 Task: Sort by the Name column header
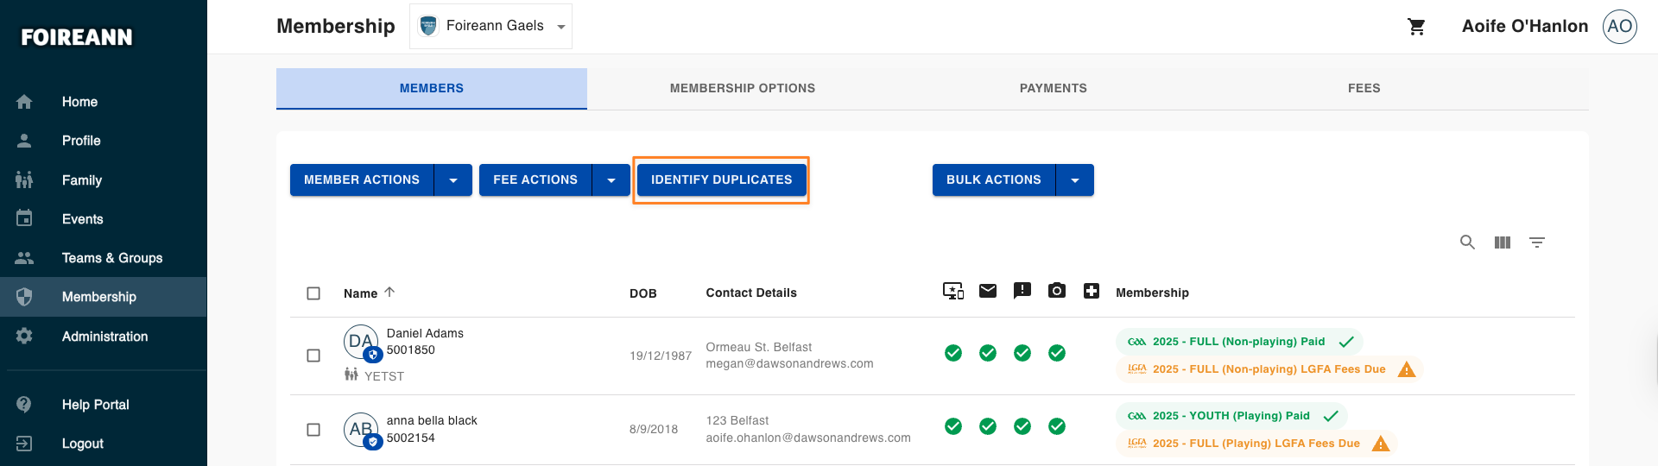[360, 293]
